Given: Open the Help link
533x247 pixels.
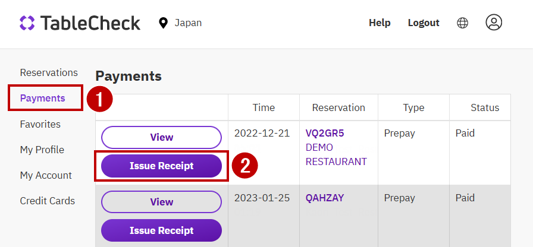Looking at the screenshot, I should 380,23.
